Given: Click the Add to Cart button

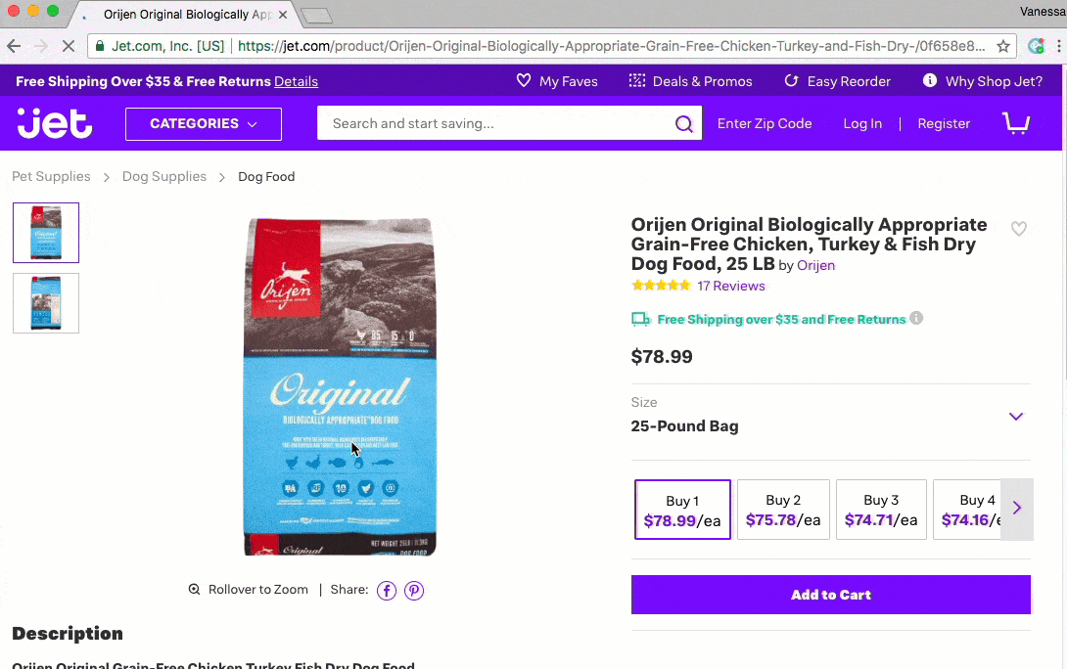Looking at the screenshot, I should point(831,595).
